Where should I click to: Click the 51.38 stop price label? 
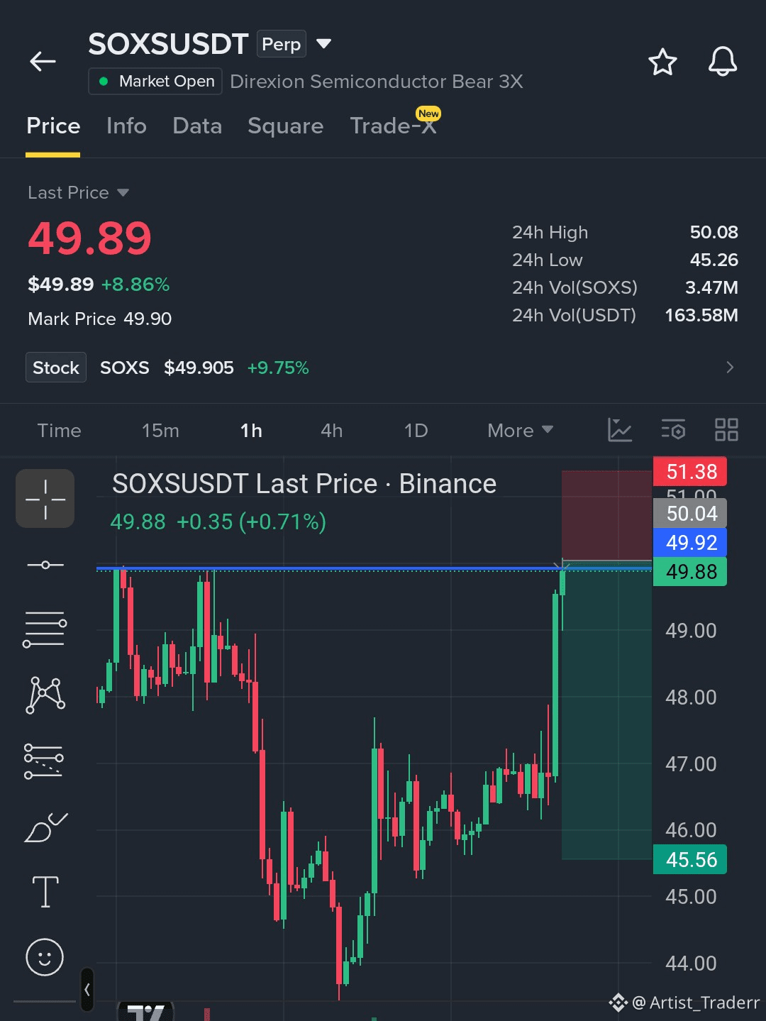[690, 471]
